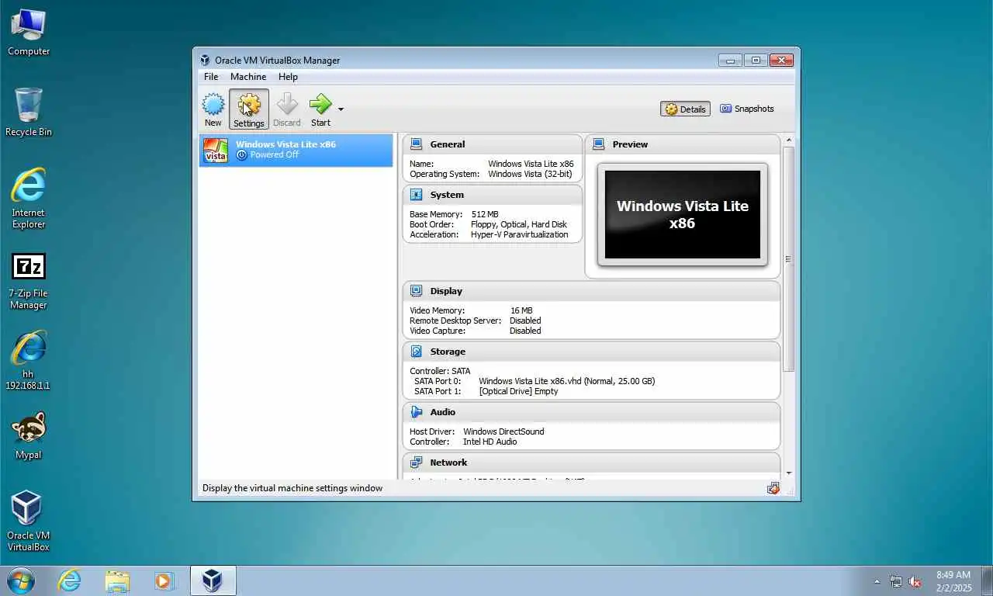The height and width of the screenshot is (596, 993).
Task: Open the Windows Start orb
Action: click(21, 580)
